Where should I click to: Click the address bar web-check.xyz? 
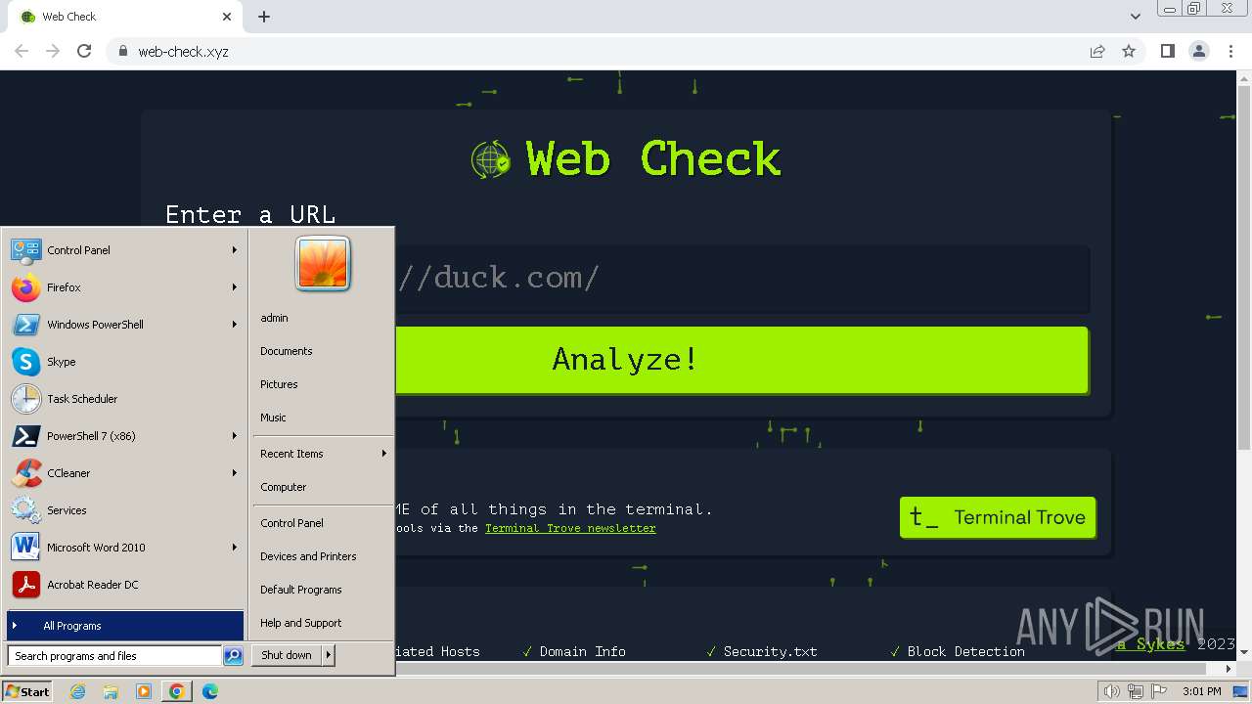click(x=183, y=52)
